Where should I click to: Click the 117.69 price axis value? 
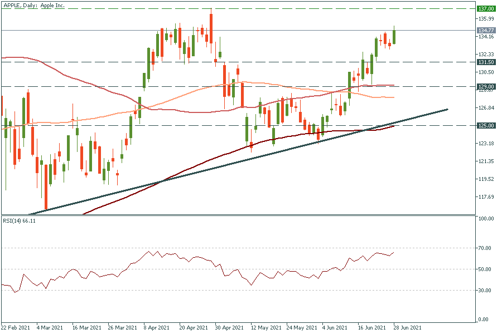coord(486,197)
